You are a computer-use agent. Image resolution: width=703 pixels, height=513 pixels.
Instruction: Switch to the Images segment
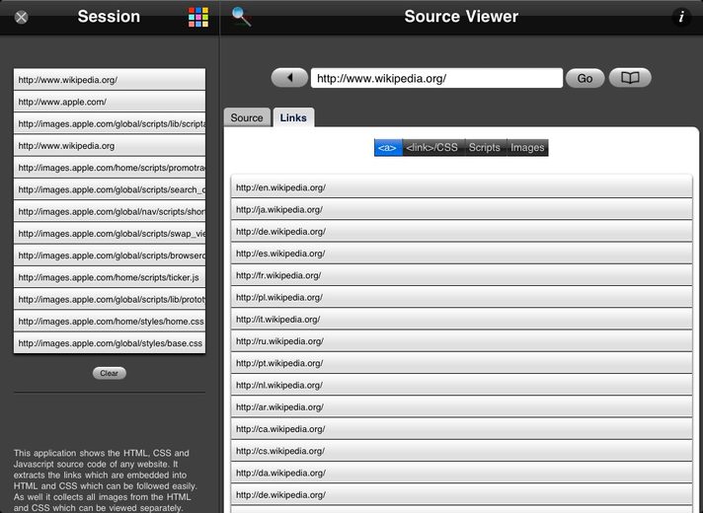coord(527,147)
